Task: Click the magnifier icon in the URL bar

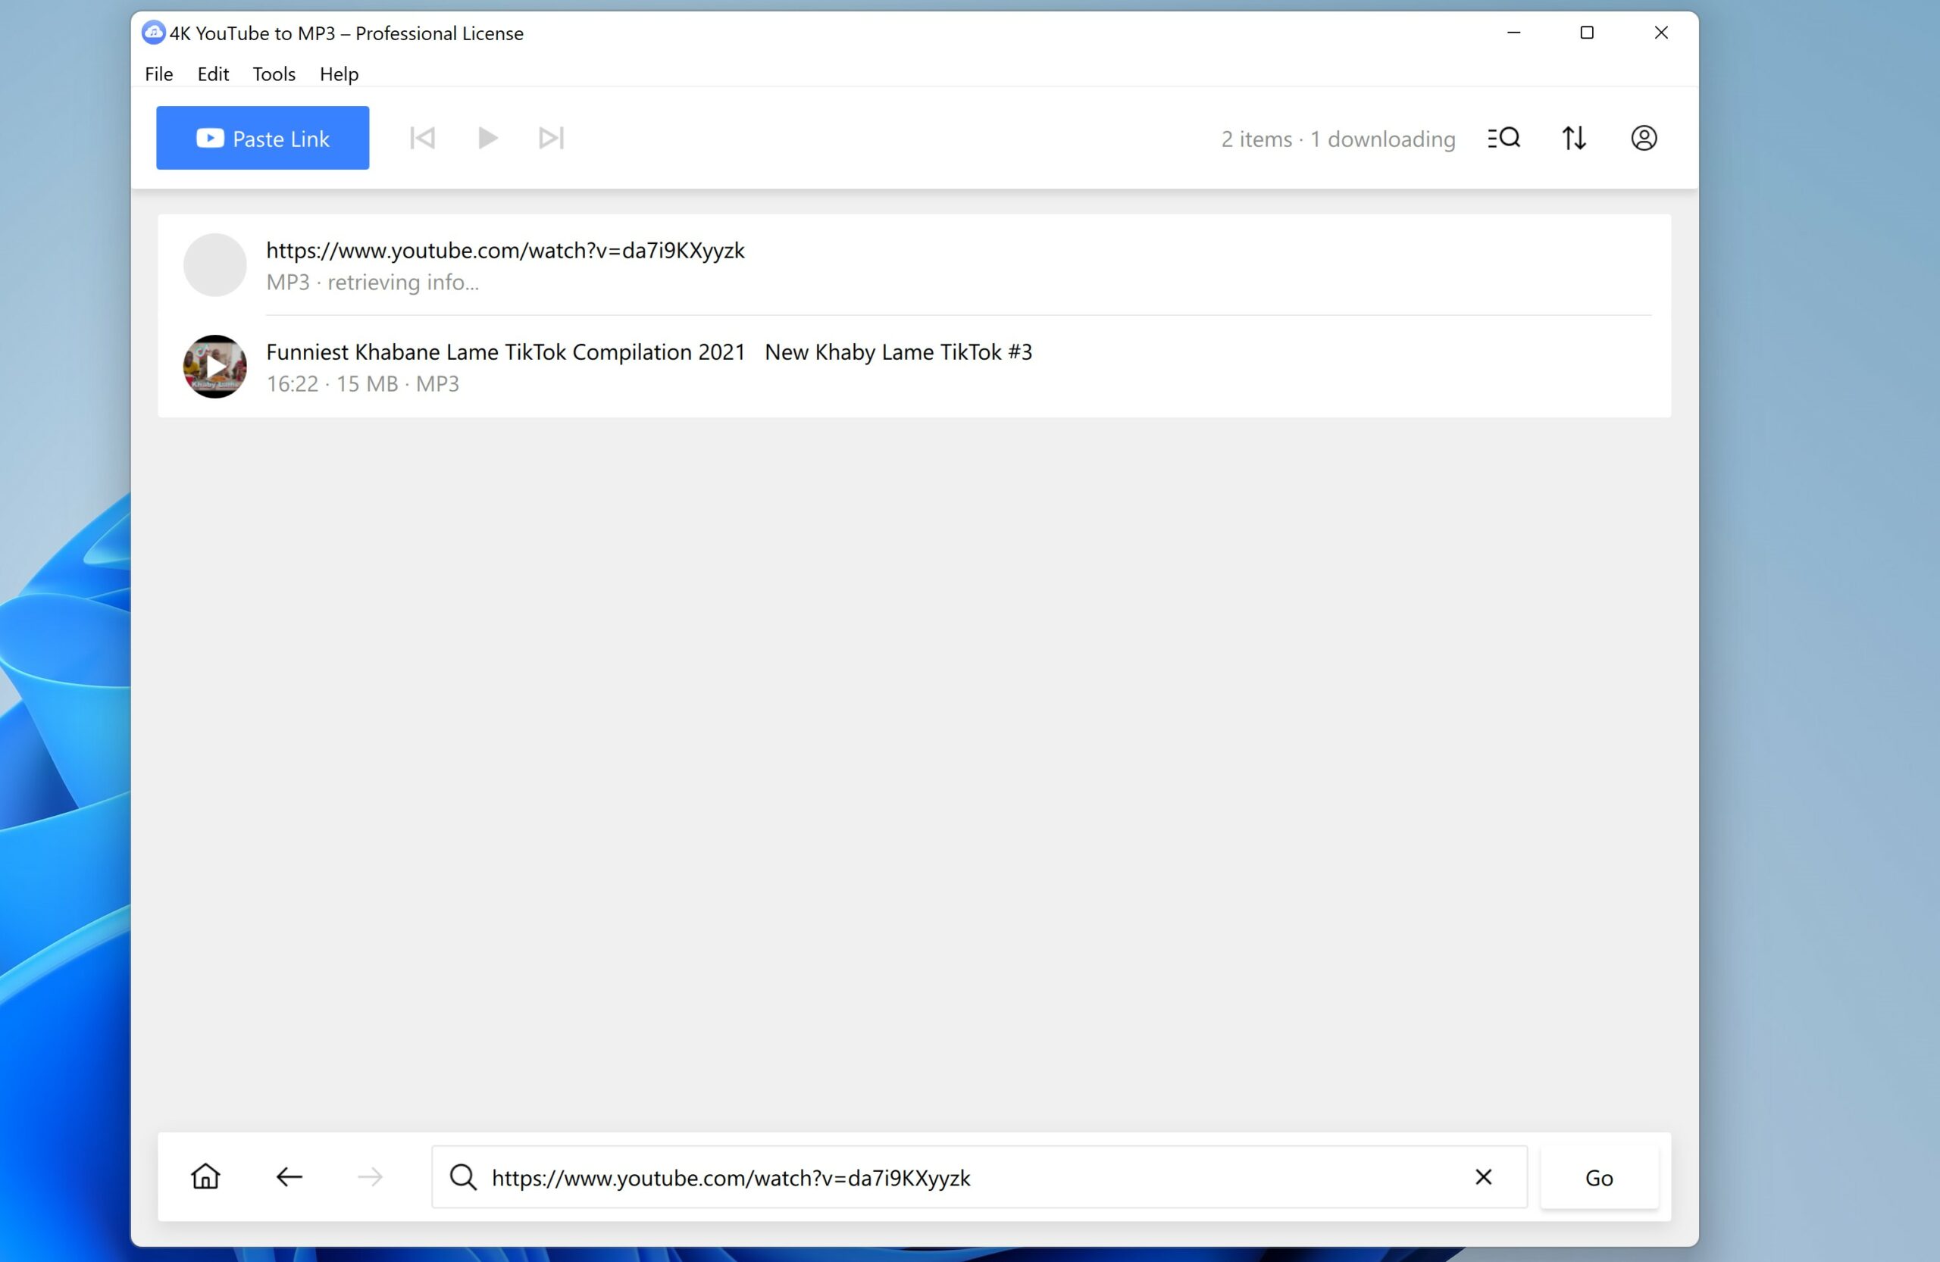Action: [463, 1177]
